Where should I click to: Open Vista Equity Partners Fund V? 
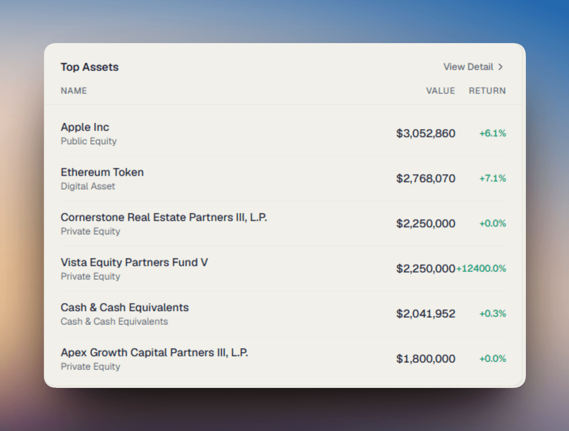click(x=134, y=262)
